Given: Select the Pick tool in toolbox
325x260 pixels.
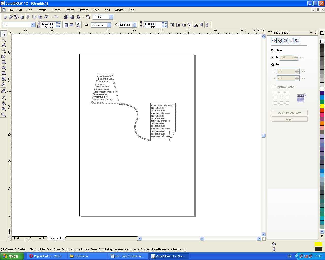Looking at the screenshot, I should [x=3, y=34].
